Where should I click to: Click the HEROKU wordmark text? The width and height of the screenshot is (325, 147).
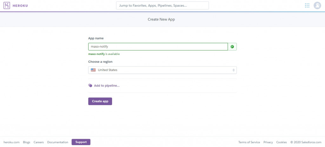click(x=20, y=6)
